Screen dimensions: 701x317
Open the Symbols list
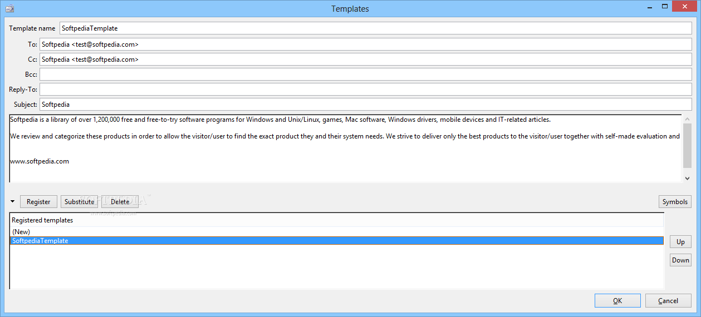(675, 202)
